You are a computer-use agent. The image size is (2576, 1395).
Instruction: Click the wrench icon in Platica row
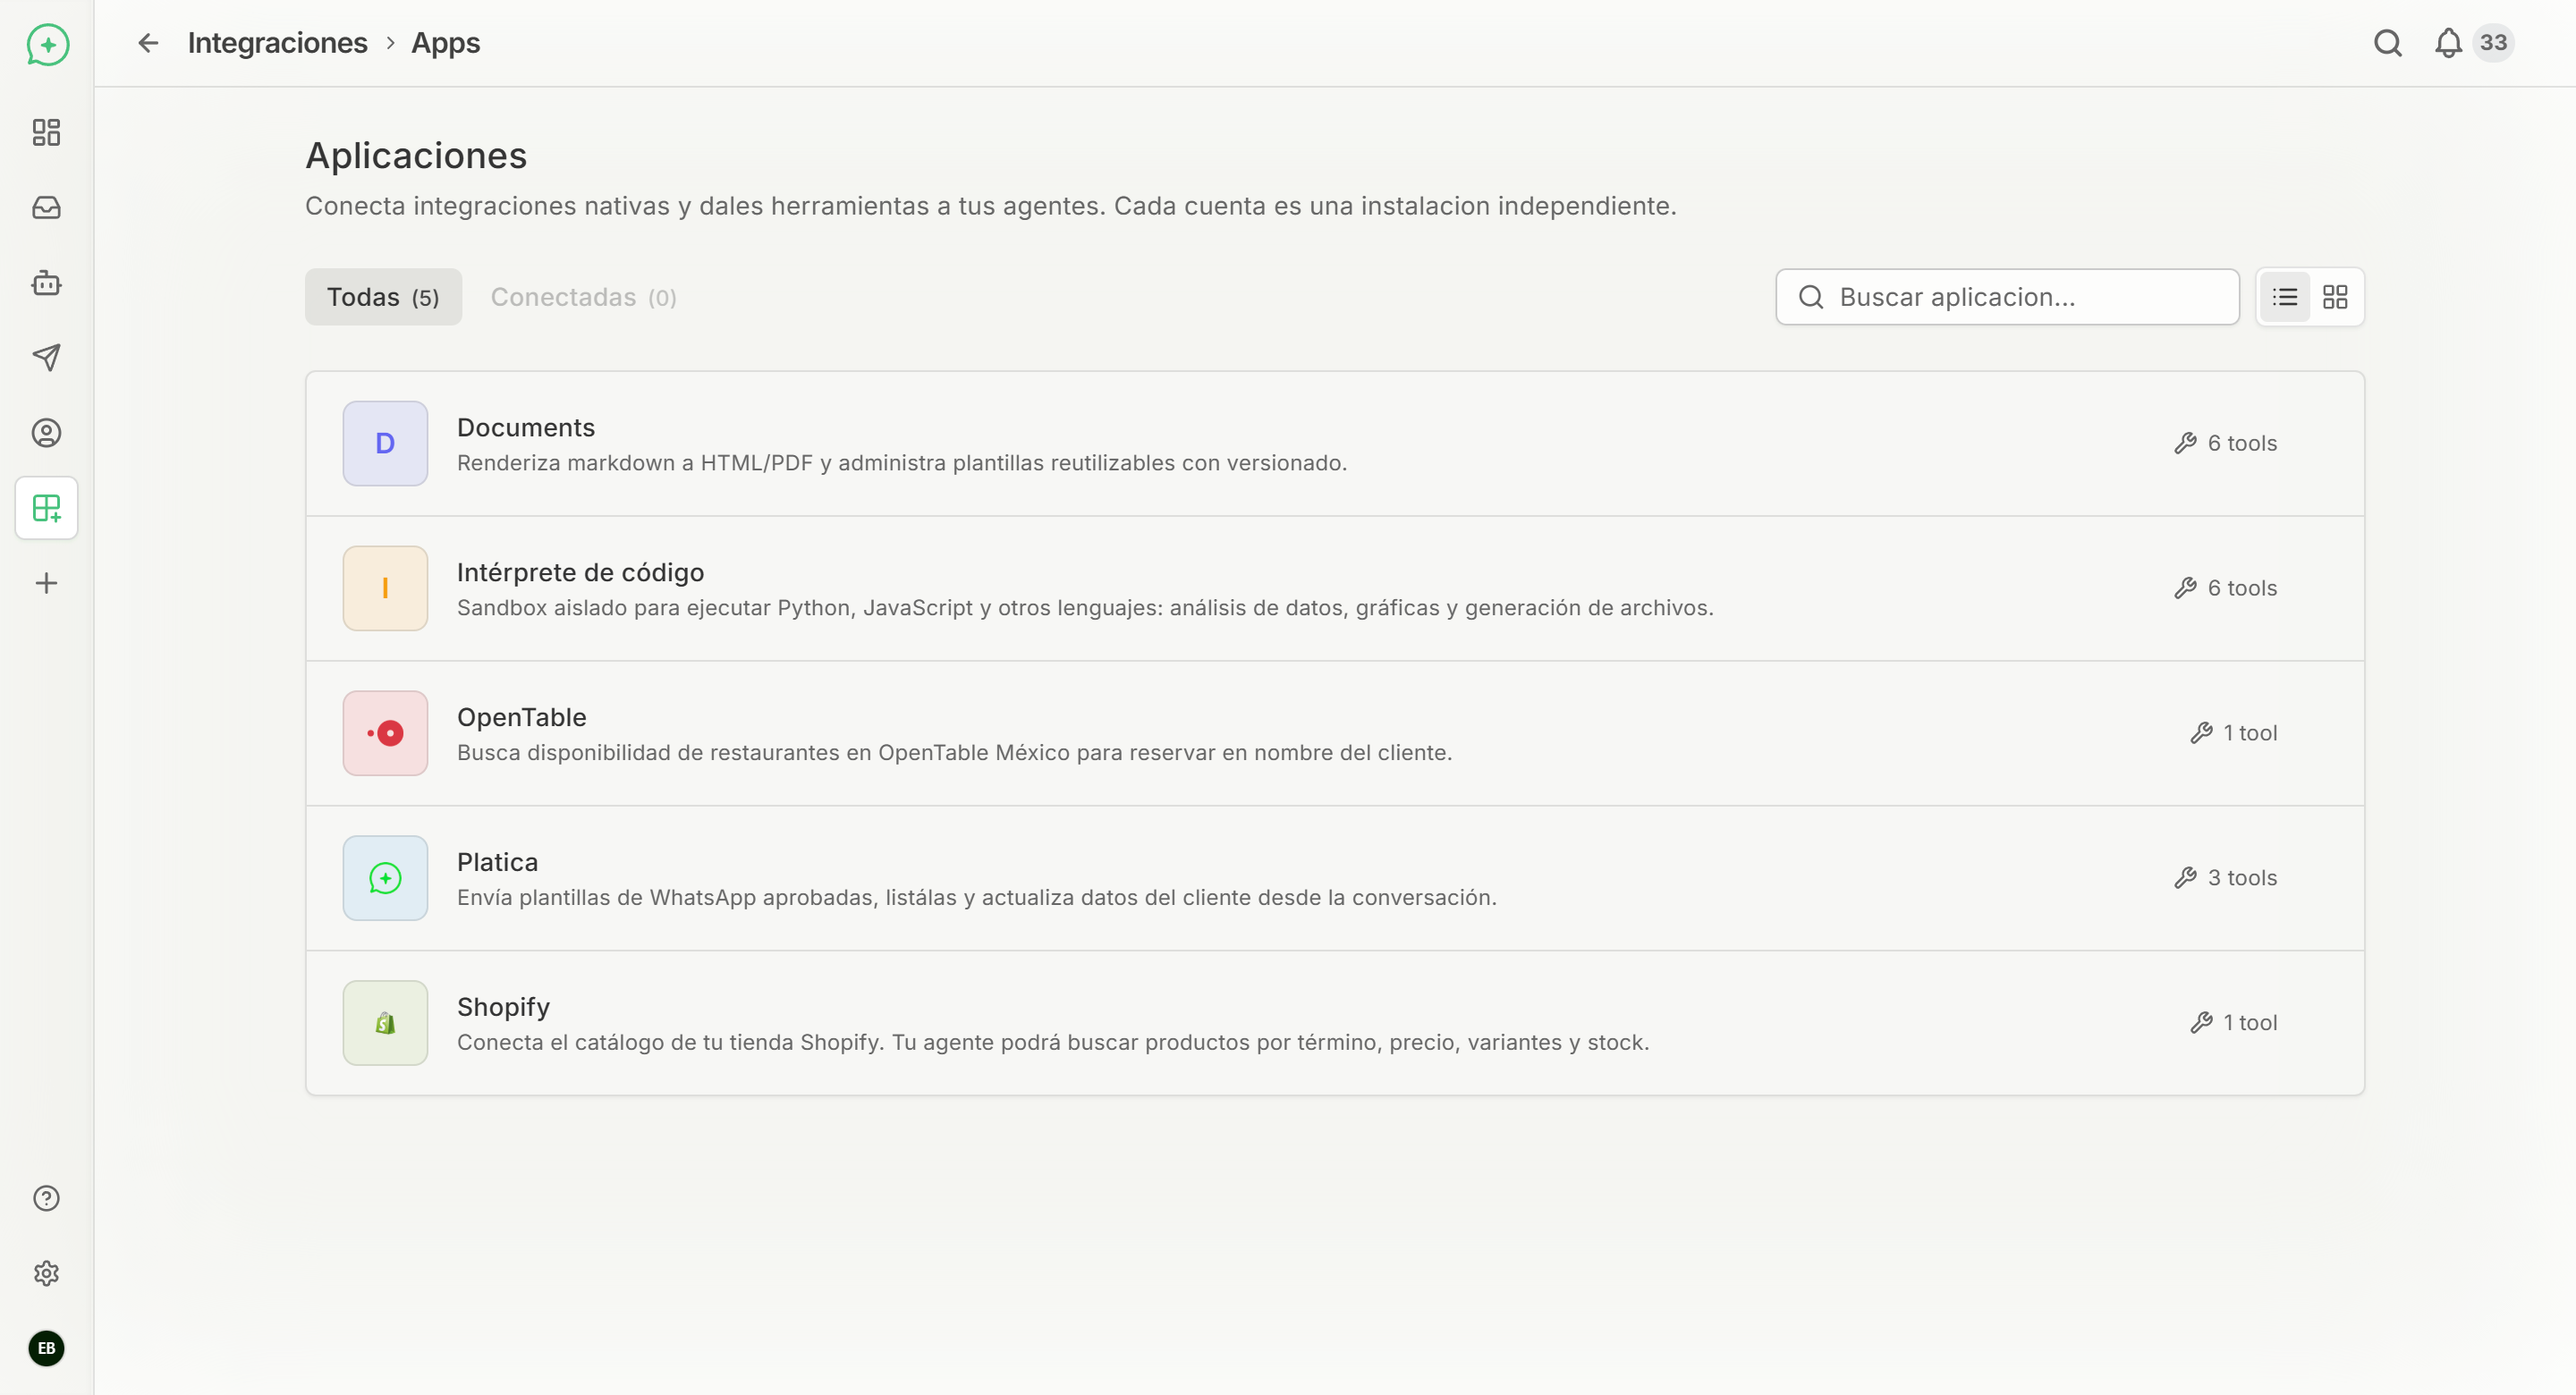tap(2185, 878)
